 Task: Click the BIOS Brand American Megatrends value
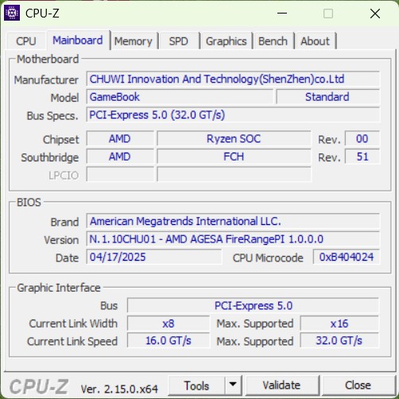point(233,221)
